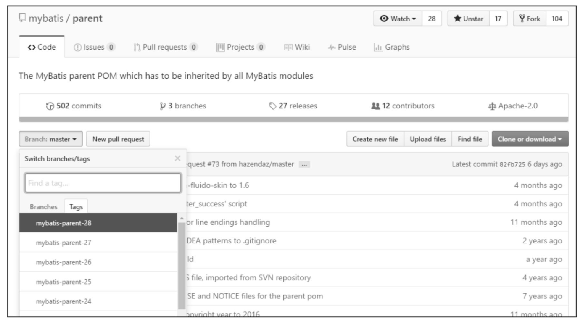Click the New pull request button
The image size is (584, 323).
click(x=118, y=139)
